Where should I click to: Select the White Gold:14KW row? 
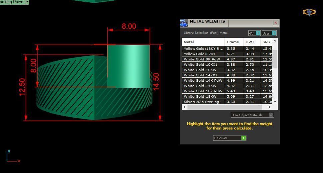click(227, 86)
